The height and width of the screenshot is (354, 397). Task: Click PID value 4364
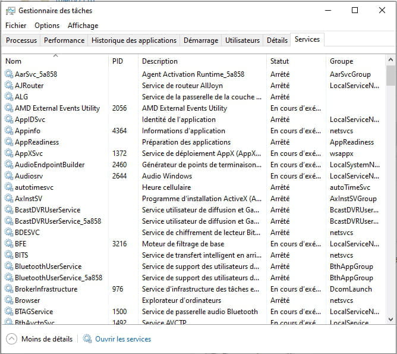pyautogui.click(x=119, y=131)
